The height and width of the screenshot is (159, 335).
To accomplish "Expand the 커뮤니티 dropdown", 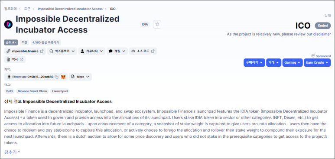I will [x=91, y=51].
